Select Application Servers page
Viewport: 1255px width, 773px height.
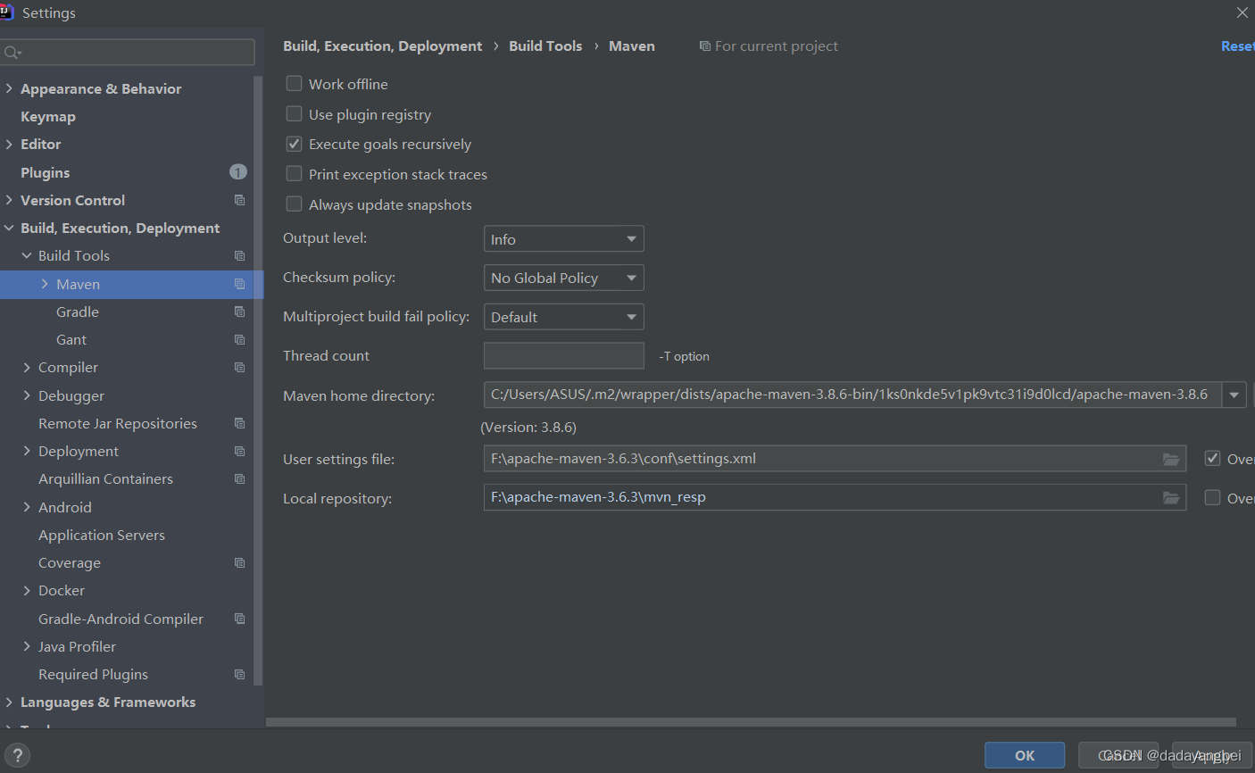click(x=102, y=535)
